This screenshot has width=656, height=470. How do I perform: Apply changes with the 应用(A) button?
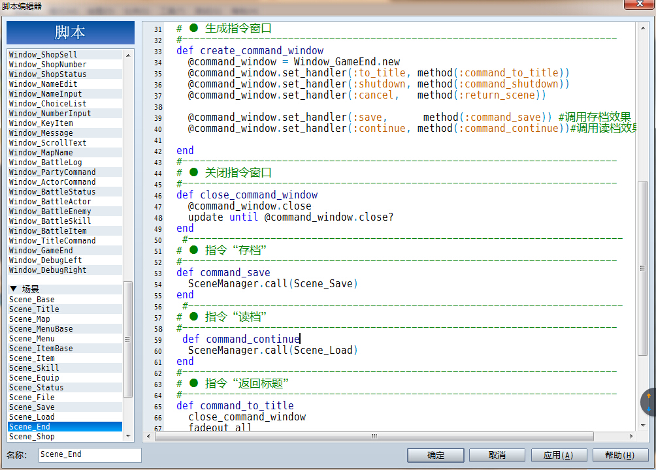tap(559, 455)
